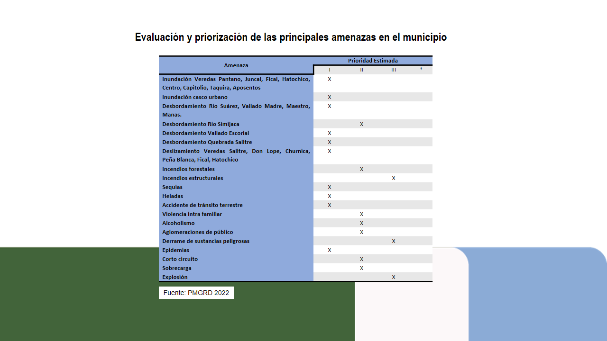Click the X mark for Alcoholismo
Screen dimensions: 607x341
pos(361,223)
